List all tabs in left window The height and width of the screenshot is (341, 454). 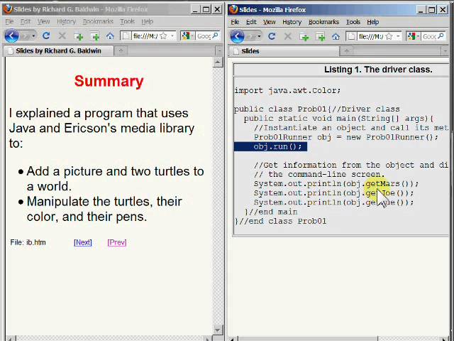point(219,50)
